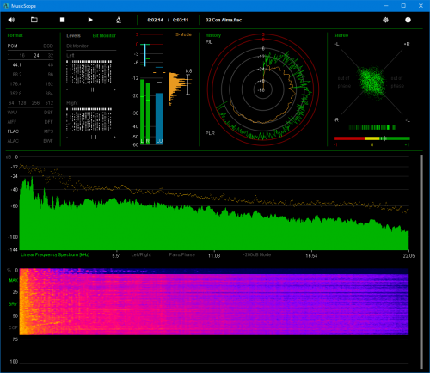The width and height of the screenshot is (430, 373).
Task: Select the MAX label on spectrogram
Action: tap(13, 280)
